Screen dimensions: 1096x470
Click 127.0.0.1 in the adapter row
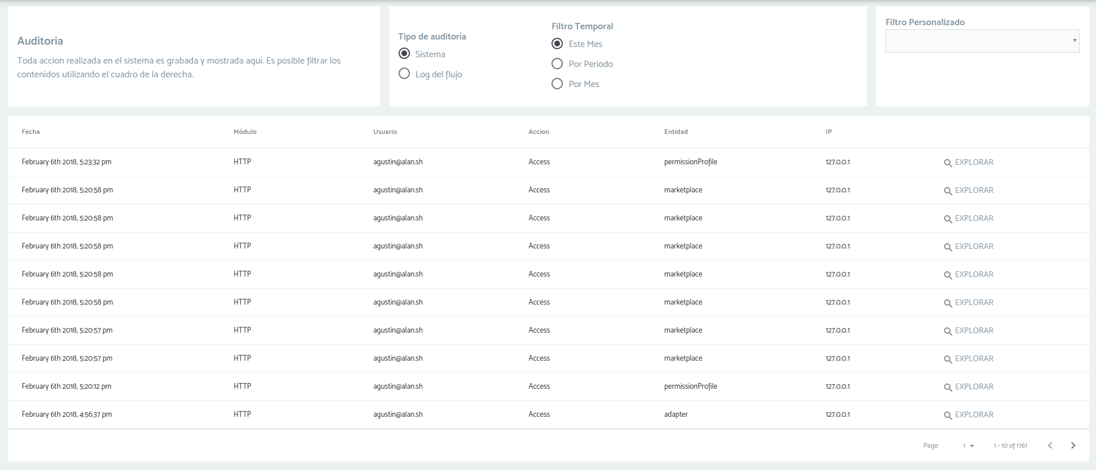coord(838,415)
